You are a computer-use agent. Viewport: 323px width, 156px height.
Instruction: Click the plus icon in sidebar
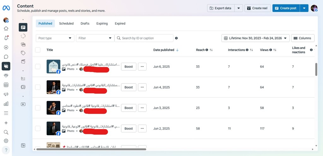coord(6,123)
